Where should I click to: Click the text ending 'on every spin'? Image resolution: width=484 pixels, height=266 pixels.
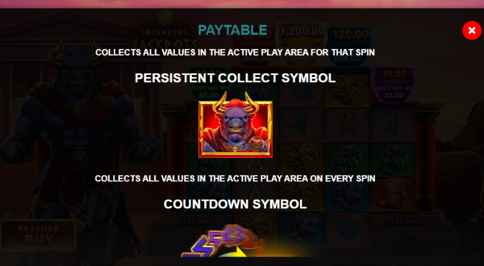click(x=235, y=178)
